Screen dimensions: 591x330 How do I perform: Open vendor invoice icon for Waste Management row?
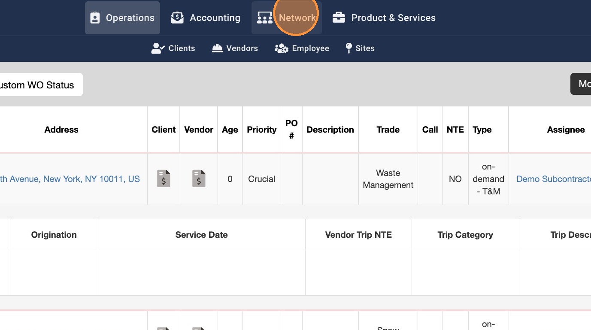pos(199,179)
